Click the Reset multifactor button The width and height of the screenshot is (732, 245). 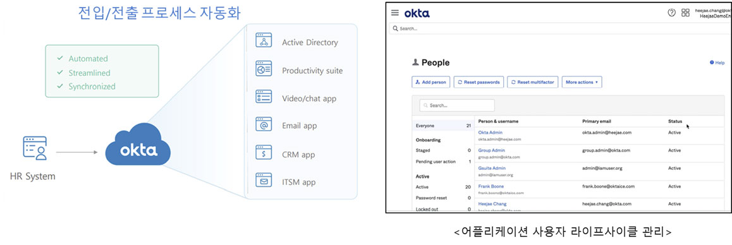pos(533,82)
